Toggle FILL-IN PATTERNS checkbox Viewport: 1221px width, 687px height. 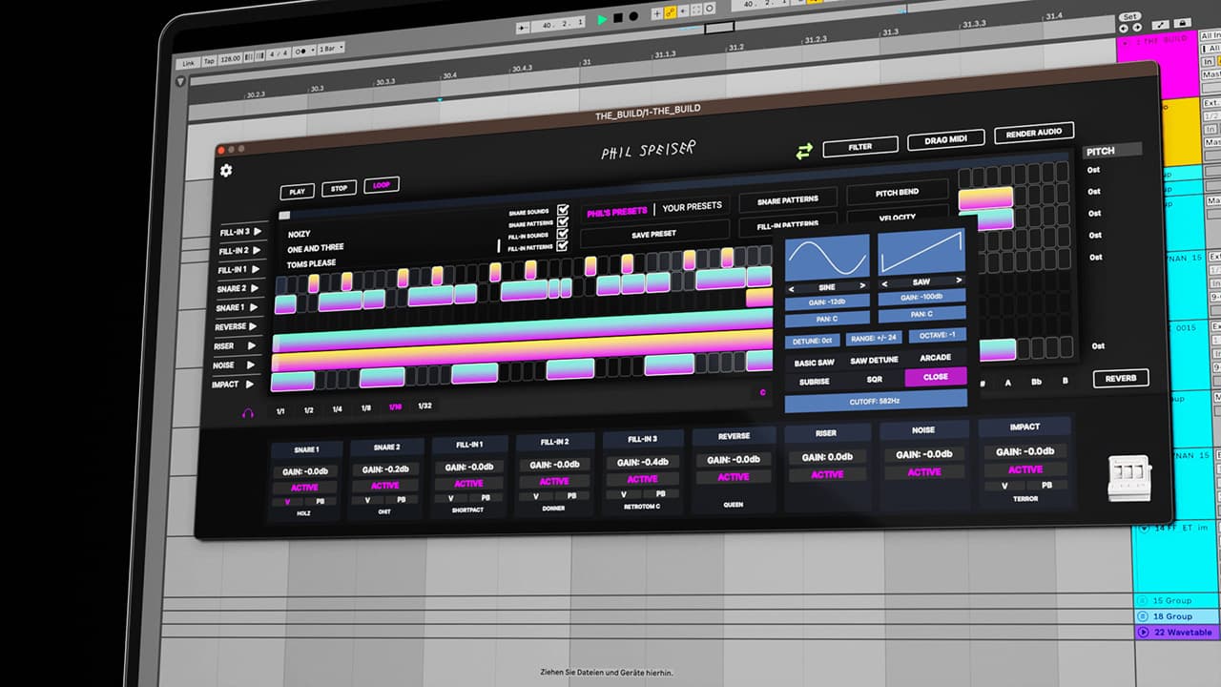[x=564, y=247]
